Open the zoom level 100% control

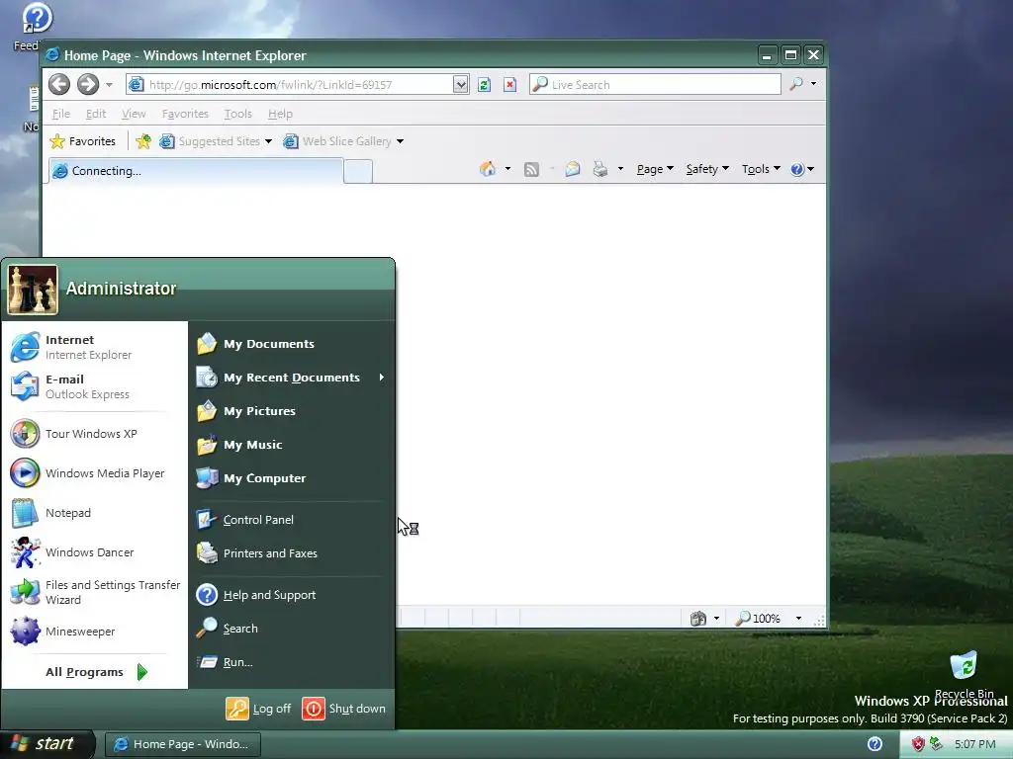[x=767, y=619]
